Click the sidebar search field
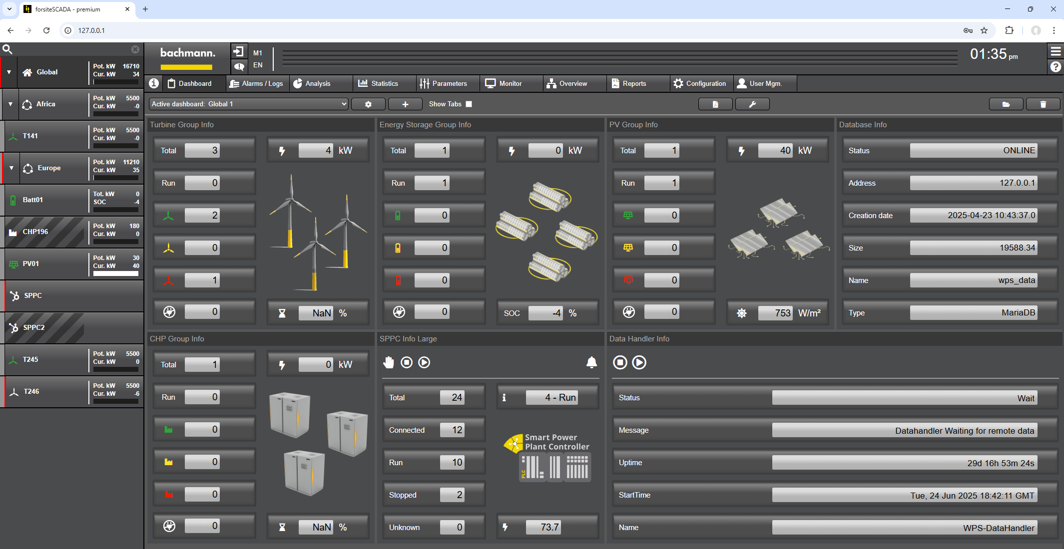This screenshot has width=1064, height=549. (70, 49)
